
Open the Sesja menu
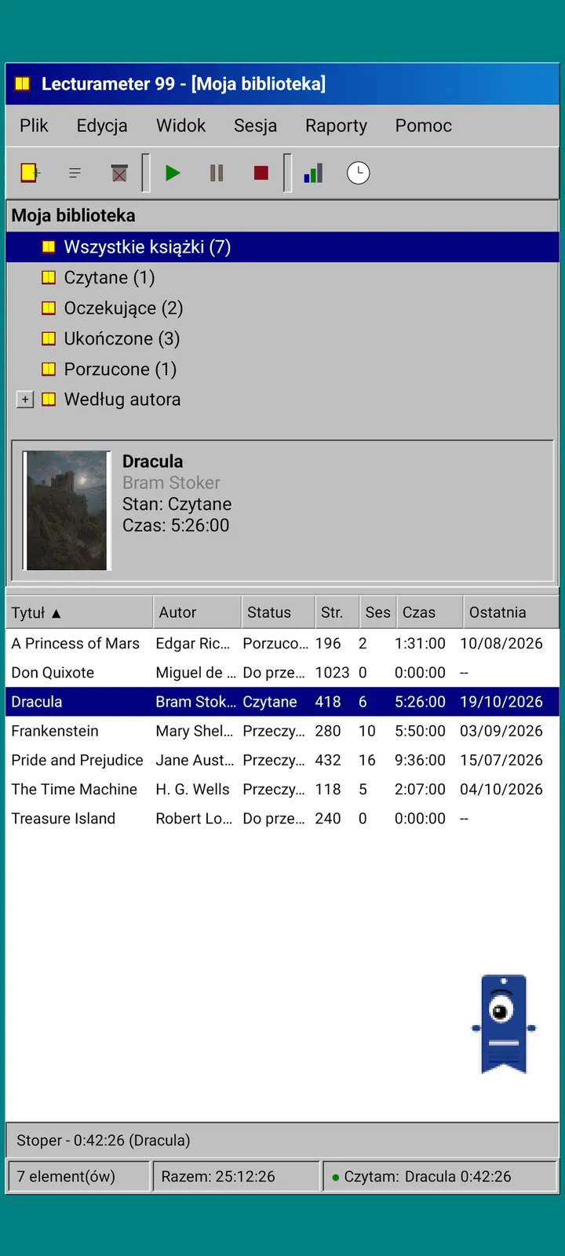pos(255,126)
